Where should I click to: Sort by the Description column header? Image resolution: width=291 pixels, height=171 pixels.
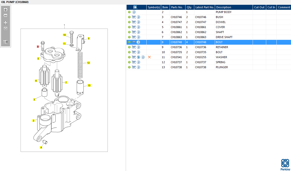(x=234, y=7)
